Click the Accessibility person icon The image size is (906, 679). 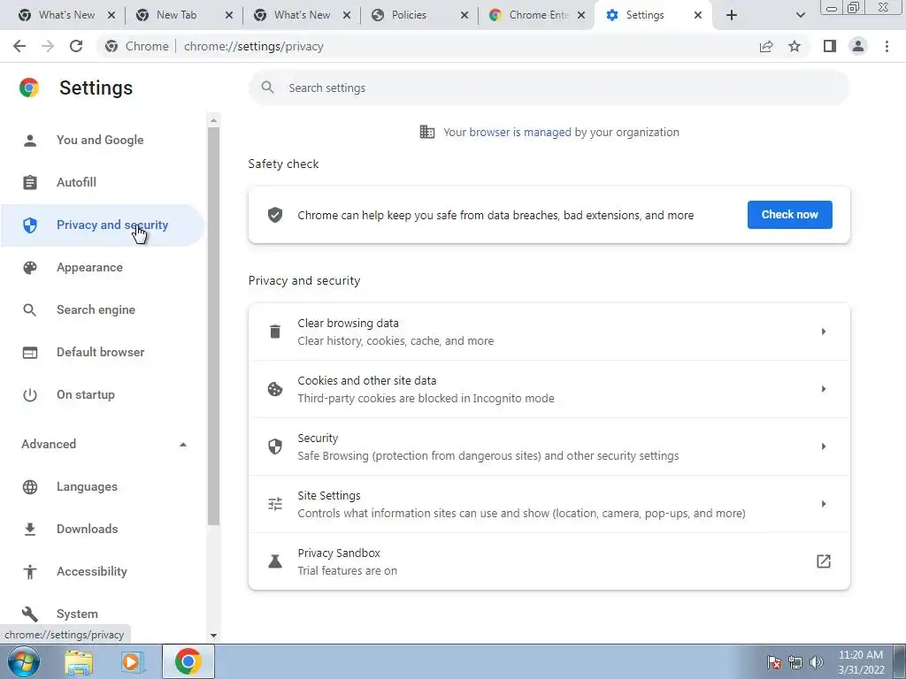click(x=30, y=572)
